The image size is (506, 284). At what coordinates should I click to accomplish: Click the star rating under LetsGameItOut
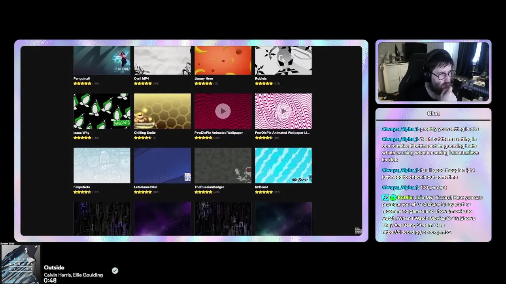click(143, 192)
